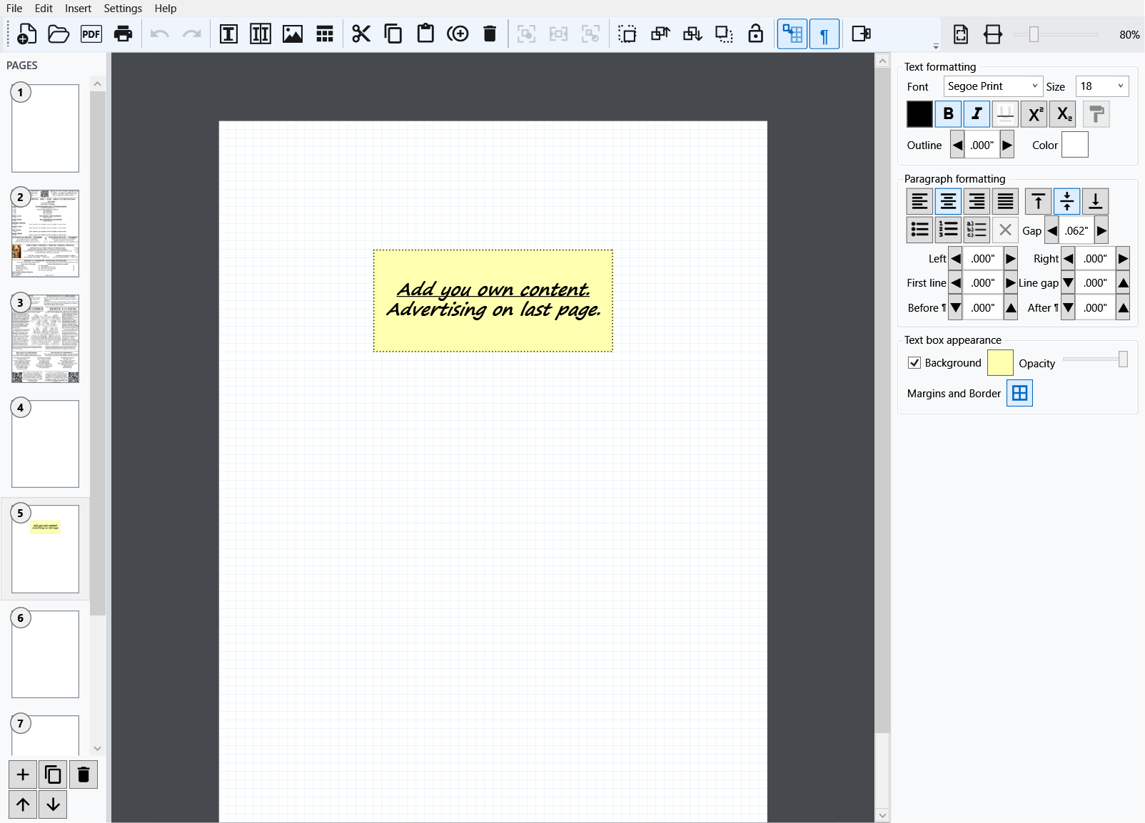Viewport: 1145px width, 823px height.
Task: Toggle italic text formatting
Action: pyautogui.click(x=977, y=114)
